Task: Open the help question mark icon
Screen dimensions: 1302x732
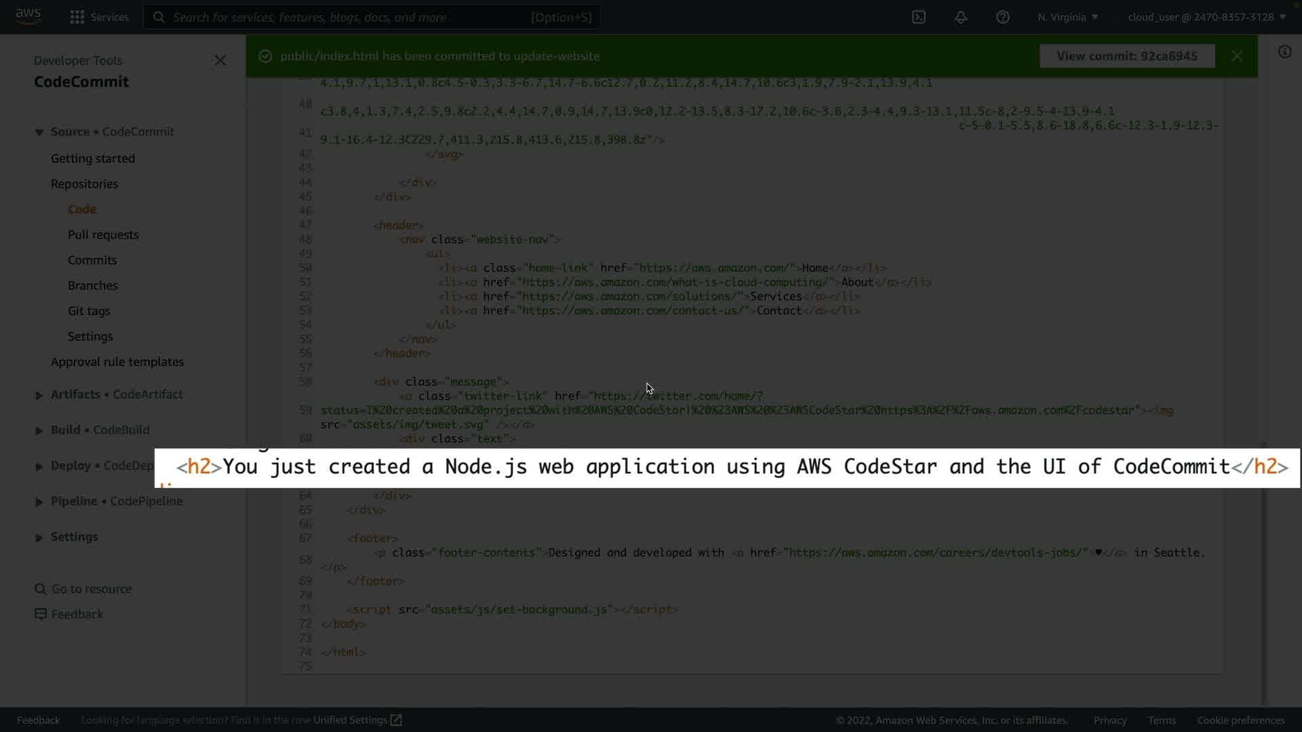Action: click(1002, 17)
